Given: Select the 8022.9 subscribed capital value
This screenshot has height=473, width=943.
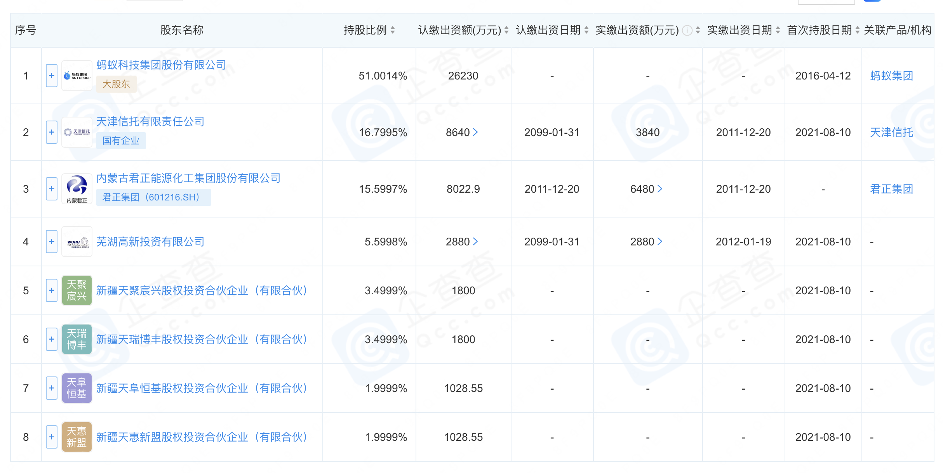Looking at the screenshot, I should [463, 189].
